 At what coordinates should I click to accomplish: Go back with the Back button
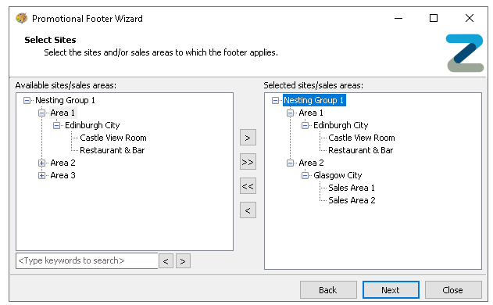(x=328, y=290)
